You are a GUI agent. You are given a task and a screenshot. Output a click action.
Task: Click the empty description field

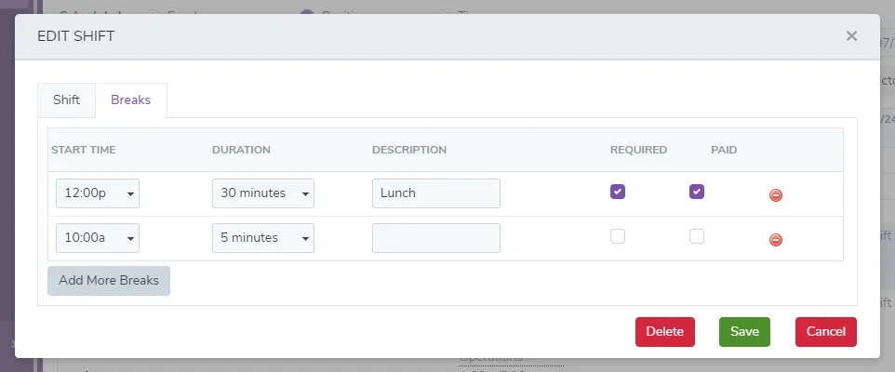click(436, 238)
